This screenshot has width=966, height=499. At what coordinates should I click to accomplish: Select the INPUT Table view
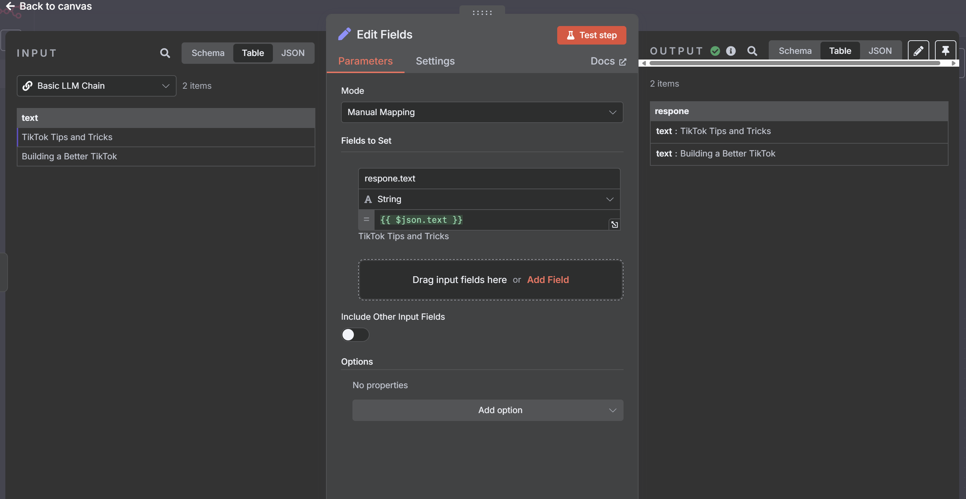[253, 53]
